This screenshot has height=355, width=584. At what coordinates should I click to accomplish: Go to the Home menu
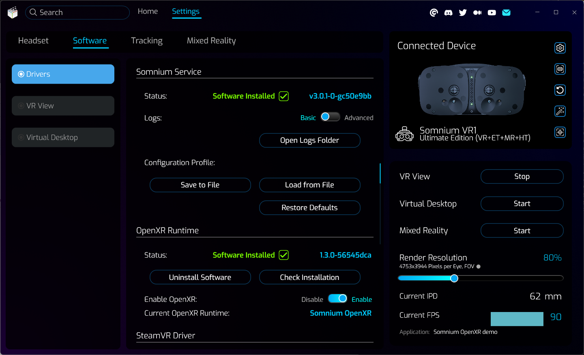pos(148,11)
